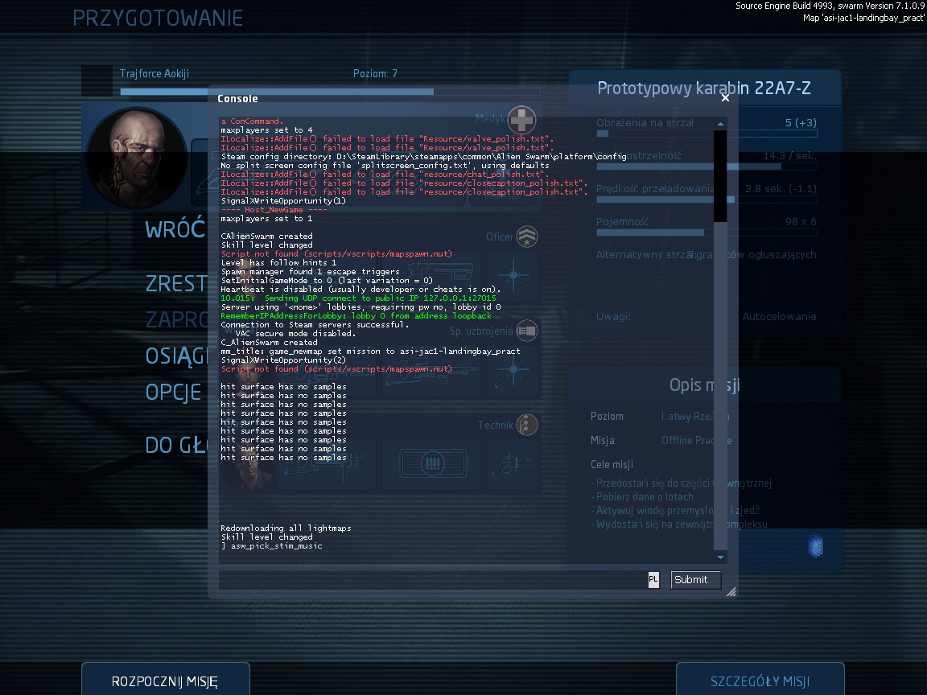This screenshot has width=927, height=695.
Task: Choose the DO GŁ menu entry
Action: pos(176,445)
